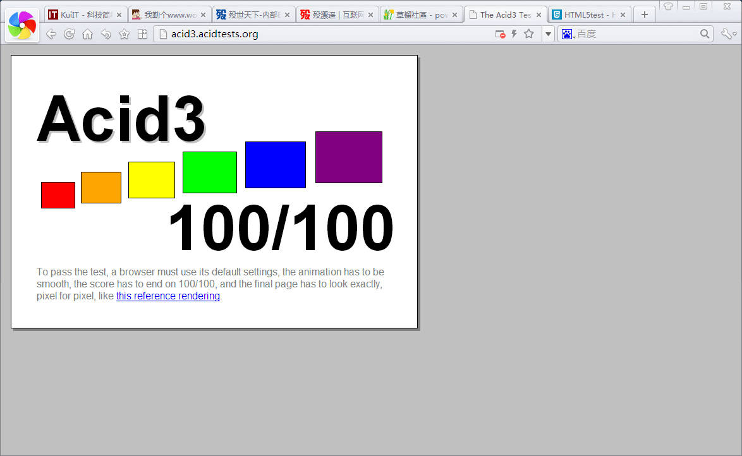Close The Acid3 Test tab
This screenshot has width=742, height=456.
(538, 15)
